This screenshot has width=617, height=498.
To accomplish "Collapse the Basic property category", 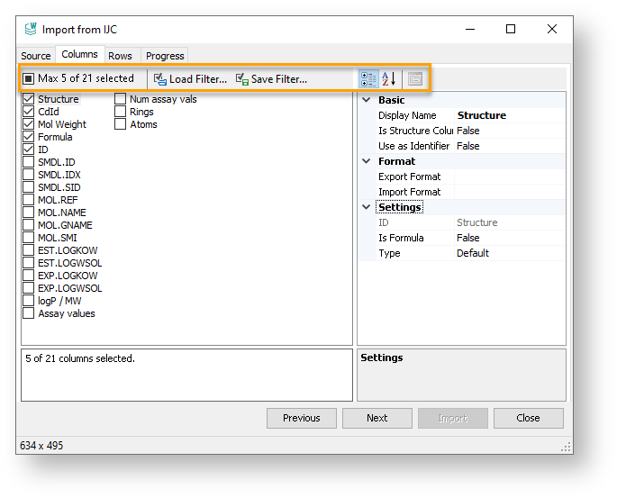I will (367, 100).
